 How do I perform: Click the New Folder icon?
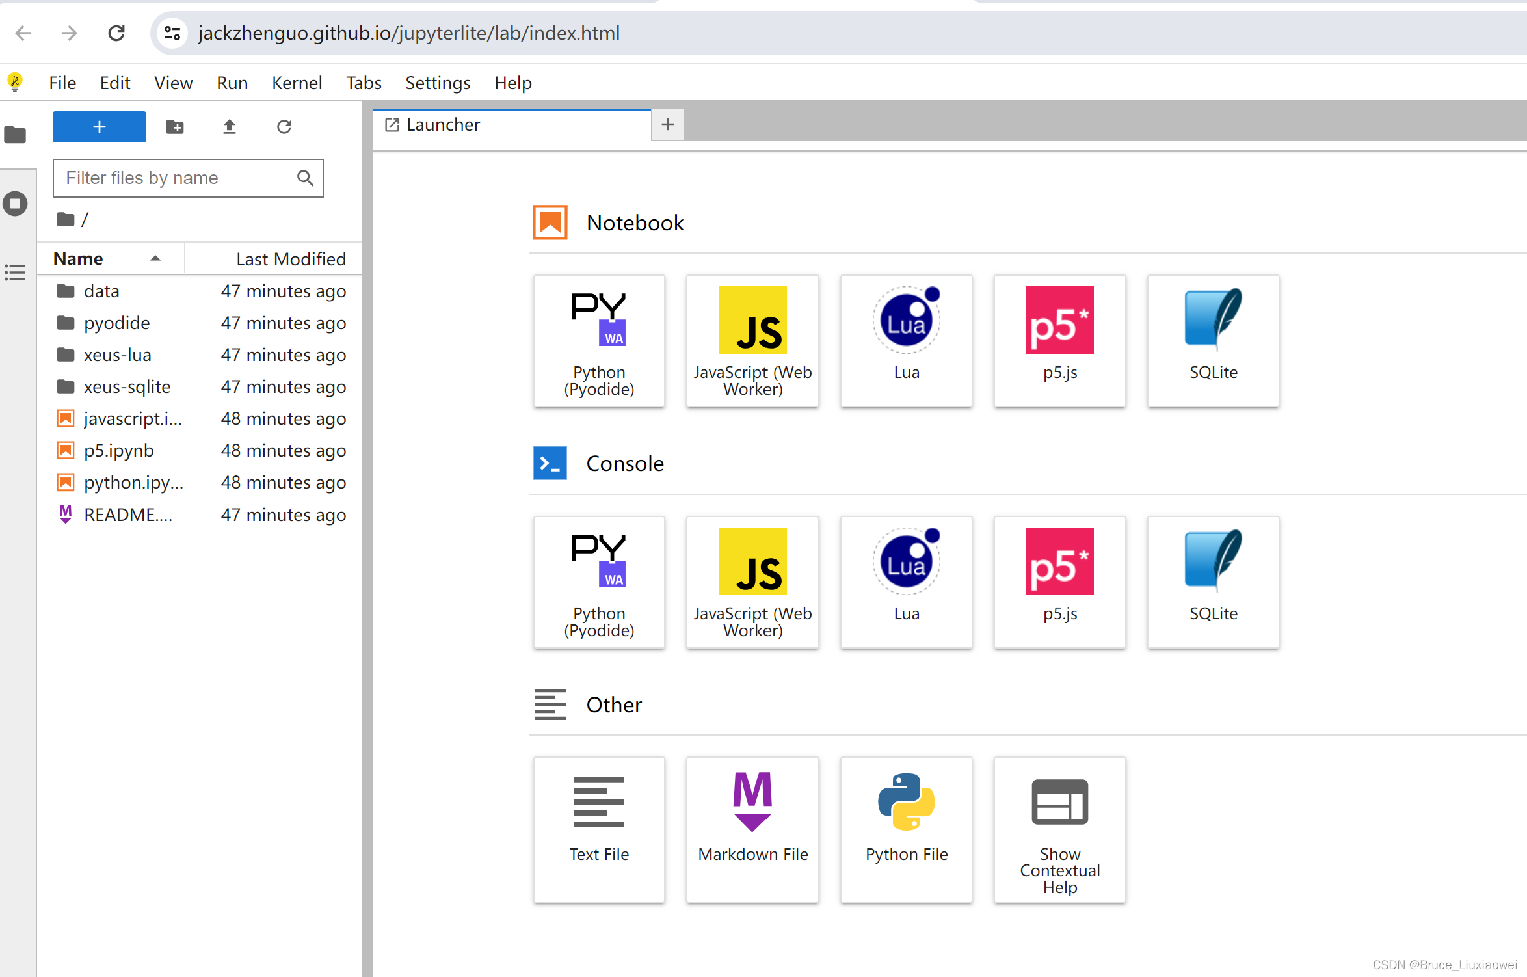coord(175,127)
